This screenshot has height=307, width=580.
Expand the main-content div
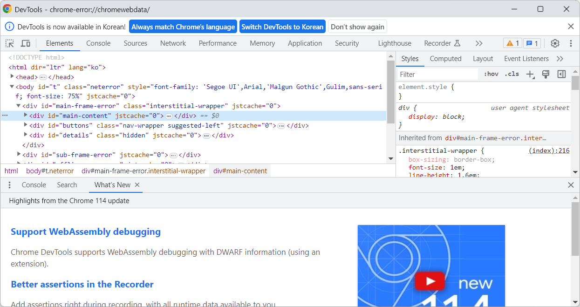point(26,115)
